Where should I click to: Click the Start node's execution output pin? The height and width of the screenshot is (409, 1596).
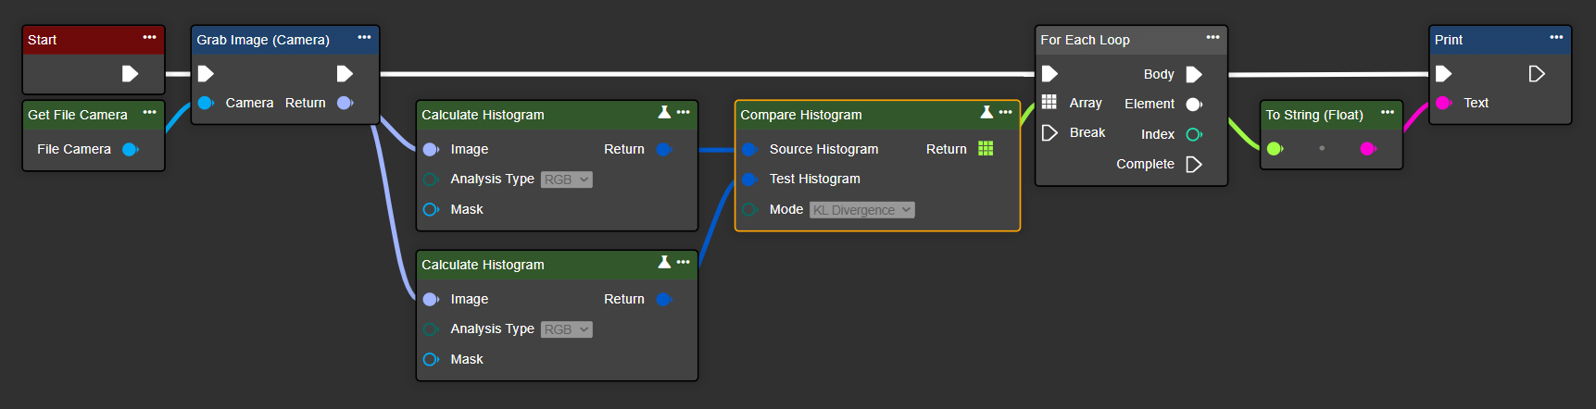[130, 74]
